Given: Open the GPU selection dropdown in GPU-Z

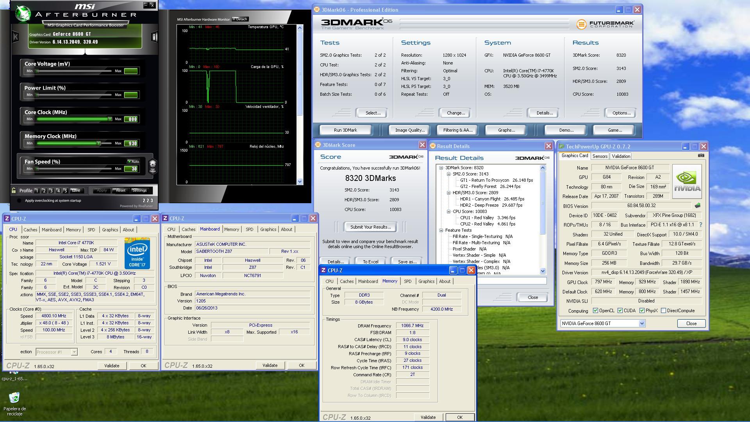Looking at the screenshot, I should pyautogui.click(x=641, y=324).
